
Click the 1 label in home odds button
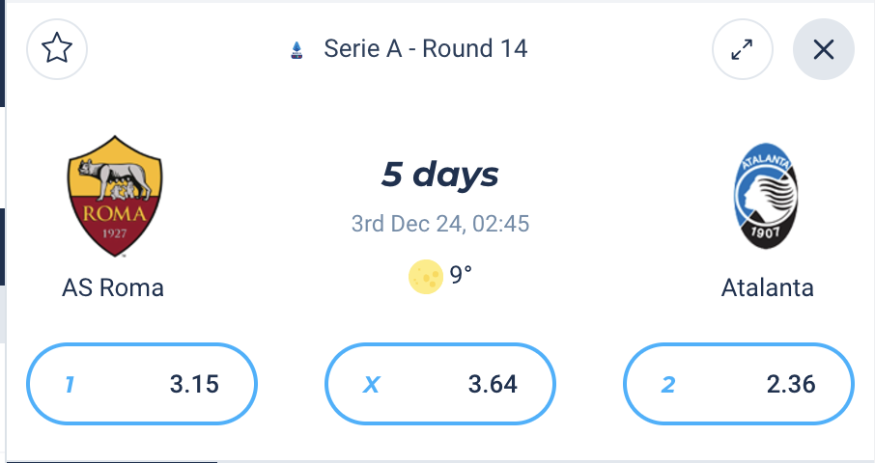(70, 385)
